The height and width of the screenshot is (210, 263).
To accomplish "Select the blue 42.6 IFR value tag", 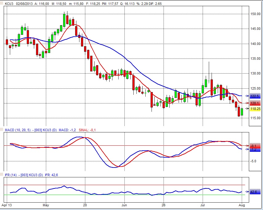I will [x=254, y=192].
